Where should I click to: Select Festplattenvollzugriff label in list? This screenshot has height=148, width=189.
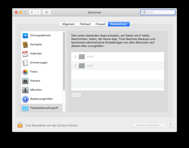(44, 108)
